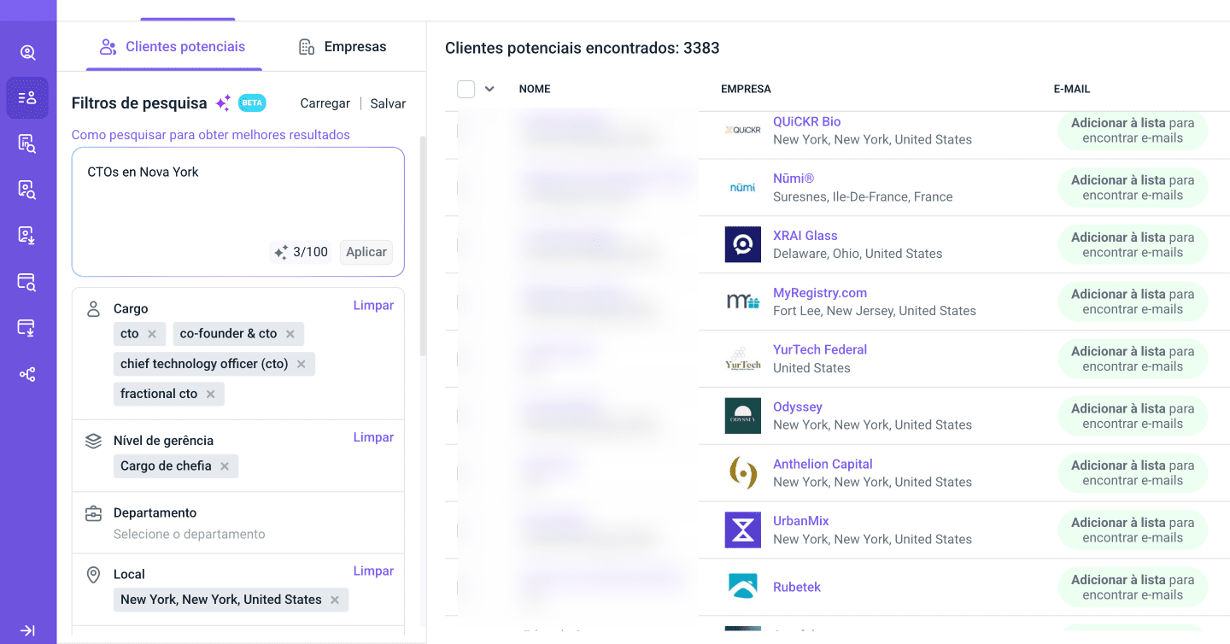This screenshot has width=1230, height=644.
Task: Open the share/integrations sidebar icon
Action: [27, 374]
